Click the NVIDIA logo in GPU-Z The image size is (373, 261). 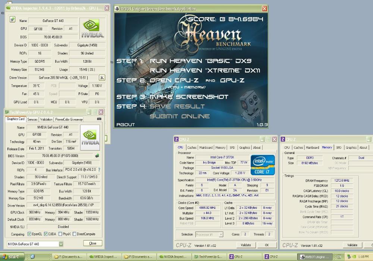point(90,138)
